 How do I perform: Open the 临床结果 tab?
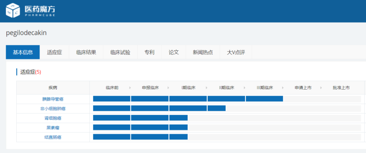pos(86,52)
